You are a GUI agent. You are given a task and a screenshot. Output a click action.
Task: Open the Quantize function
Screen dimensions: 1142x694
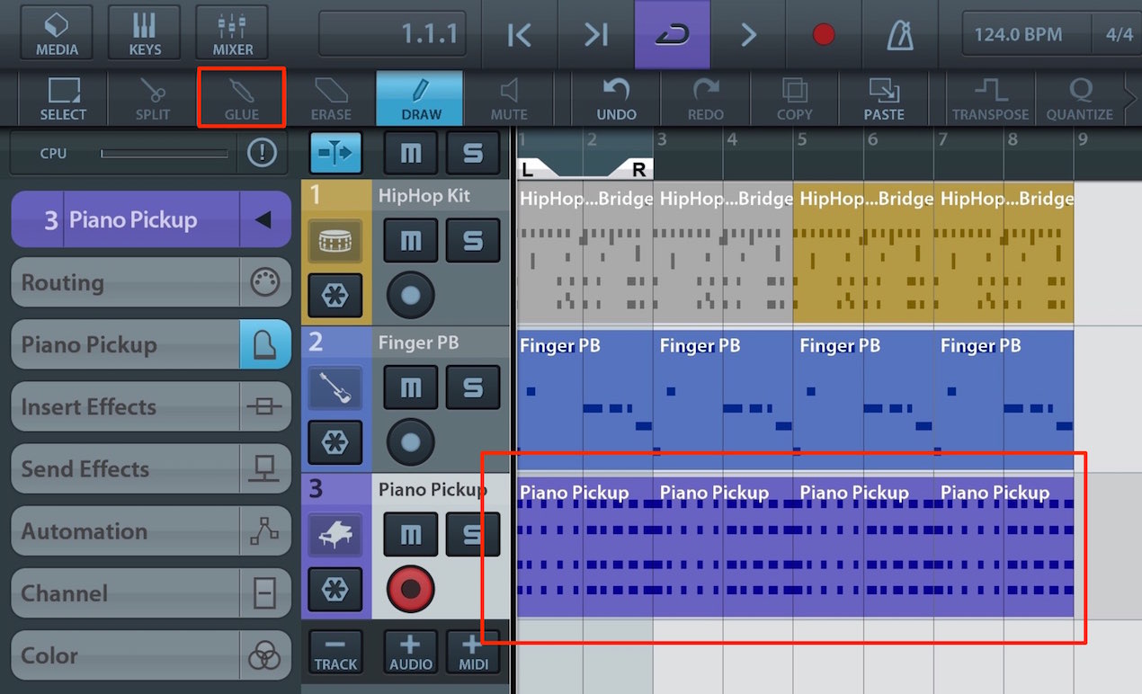pyautogui.click(x=1079, y=99)
